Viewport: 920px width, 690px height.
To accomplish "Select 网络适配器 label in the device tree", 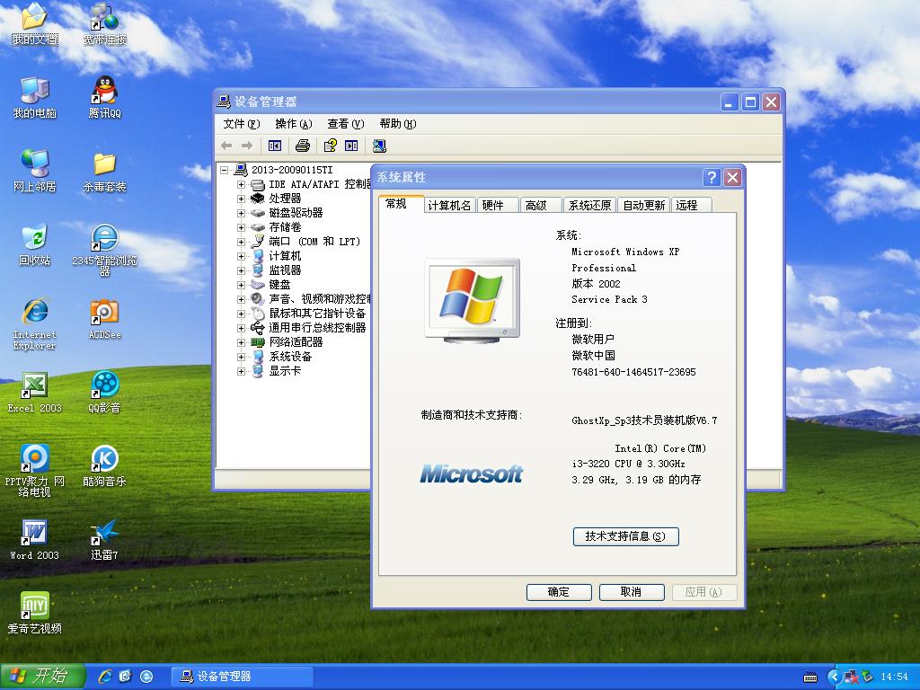I will click(x=296, y=342).
